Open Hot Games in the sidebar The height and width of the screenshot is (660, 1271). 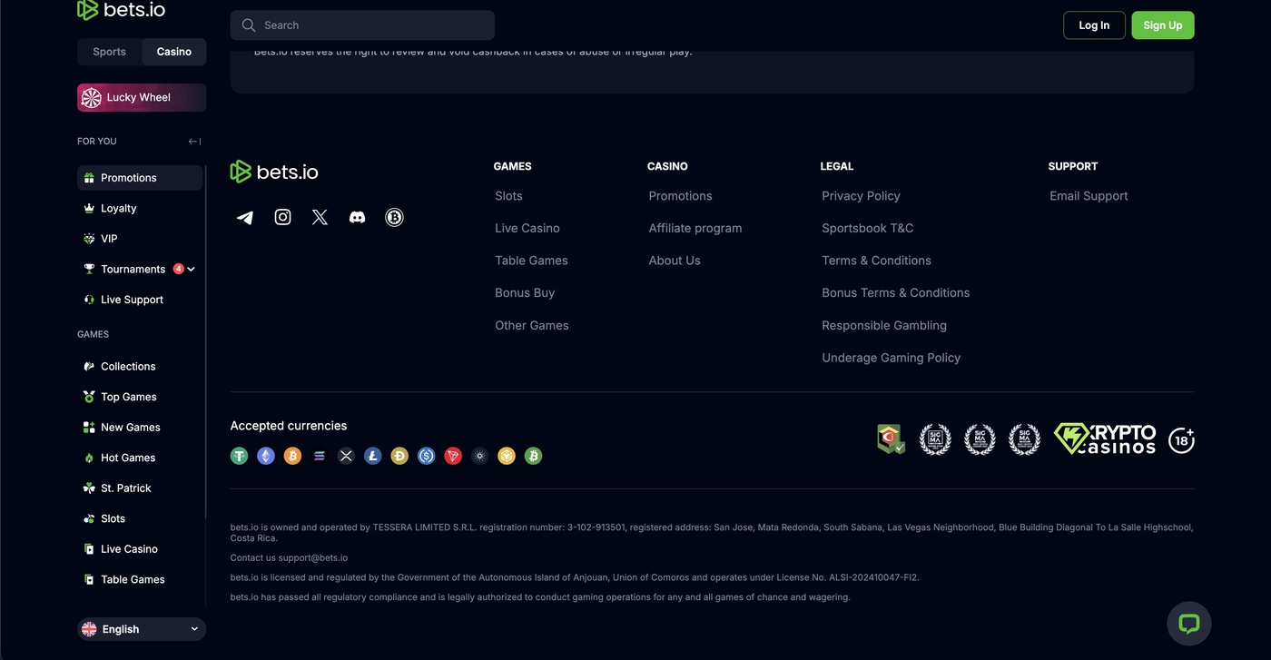pyautogui.click(x=140, y=458)
